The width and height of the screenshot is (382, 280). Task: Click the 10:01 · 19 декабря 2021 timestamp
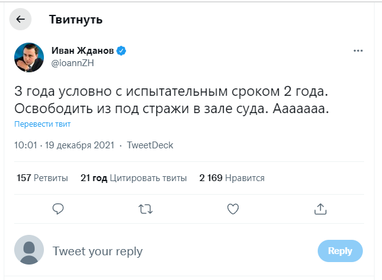pos(66,145)
